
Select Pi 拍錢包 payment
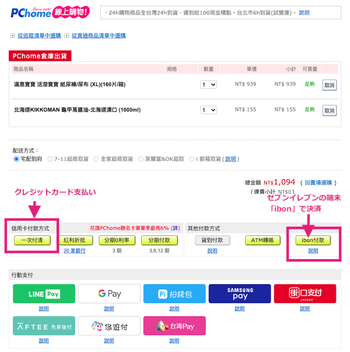click(174, 294)
